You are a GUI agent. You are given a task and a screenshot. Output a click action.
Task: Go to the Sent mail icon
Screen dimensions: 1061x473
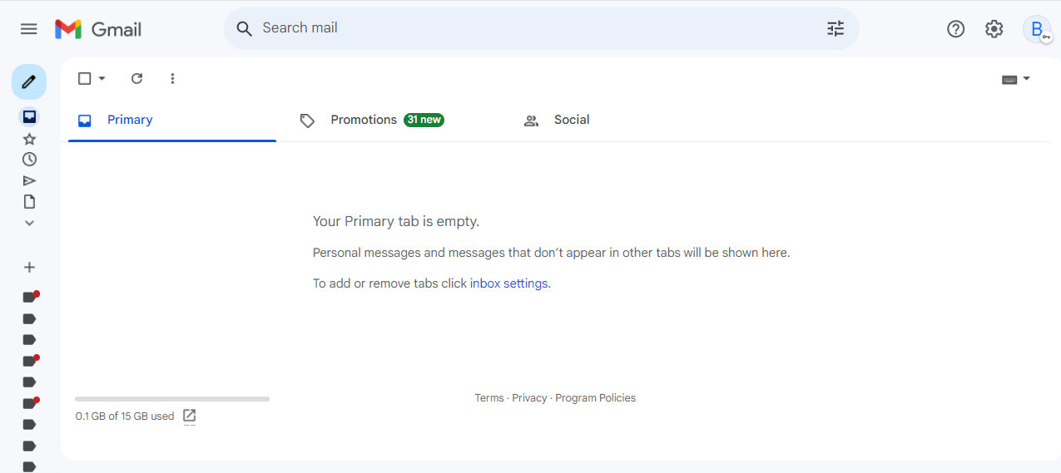coord(29,180)
